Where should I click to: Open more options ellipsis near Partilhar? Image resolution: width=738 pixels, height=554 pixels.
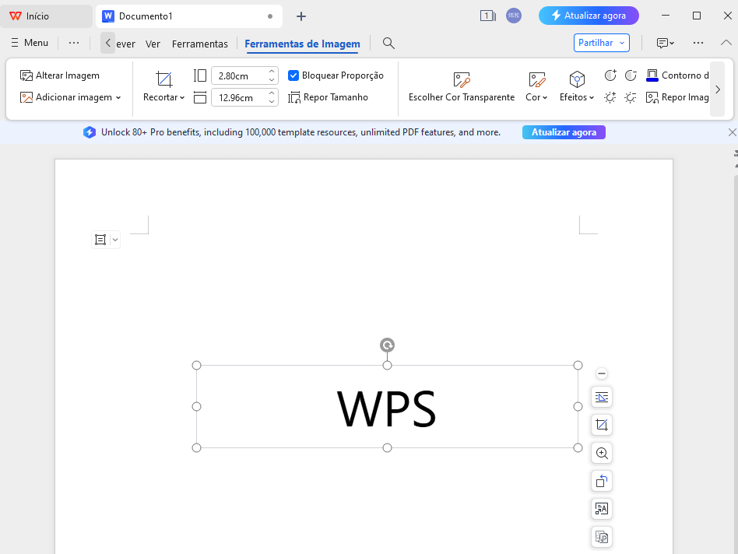pyautogui.click(x=698, y=43)
